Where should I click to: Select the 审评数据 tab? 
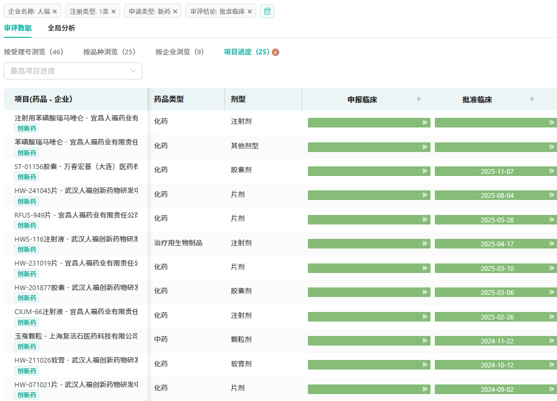tap(18, 28)
